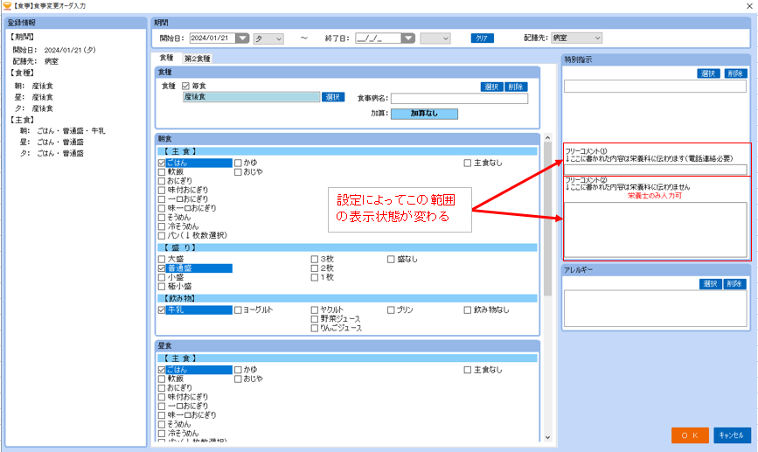
Task: Uncheck 普通盛 portion checkbox
Action: (x=162, y=268)
